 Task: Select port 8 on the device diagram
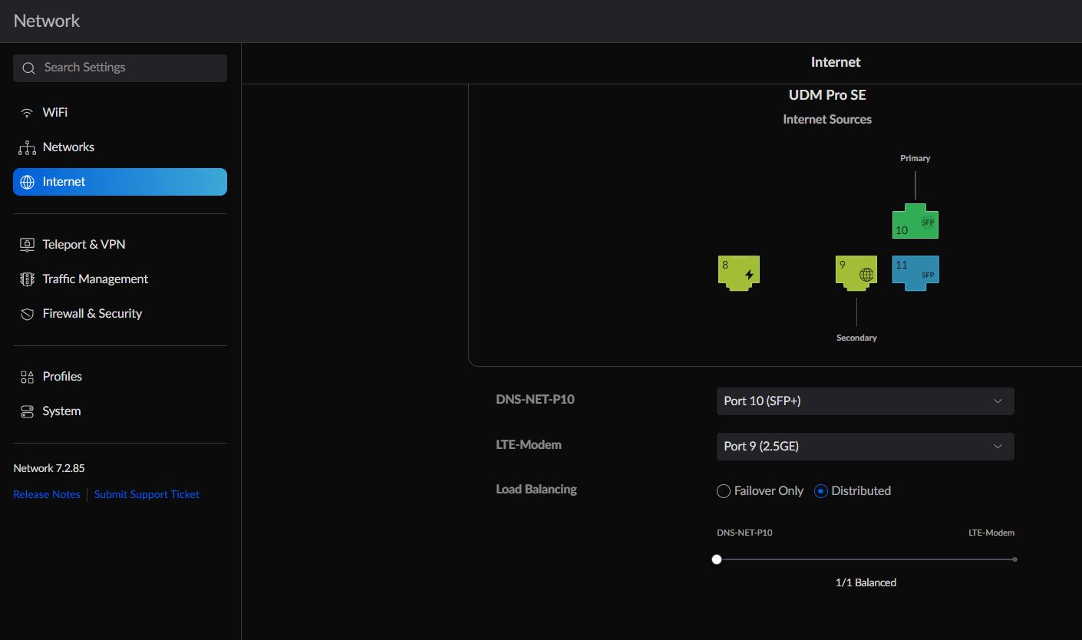(739, 273)
